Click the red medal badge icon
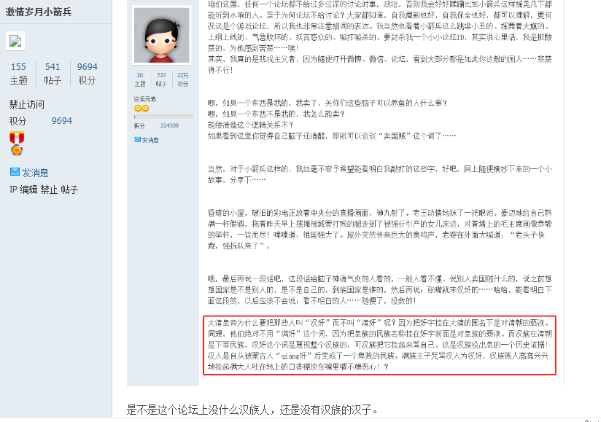 point(17,144)
